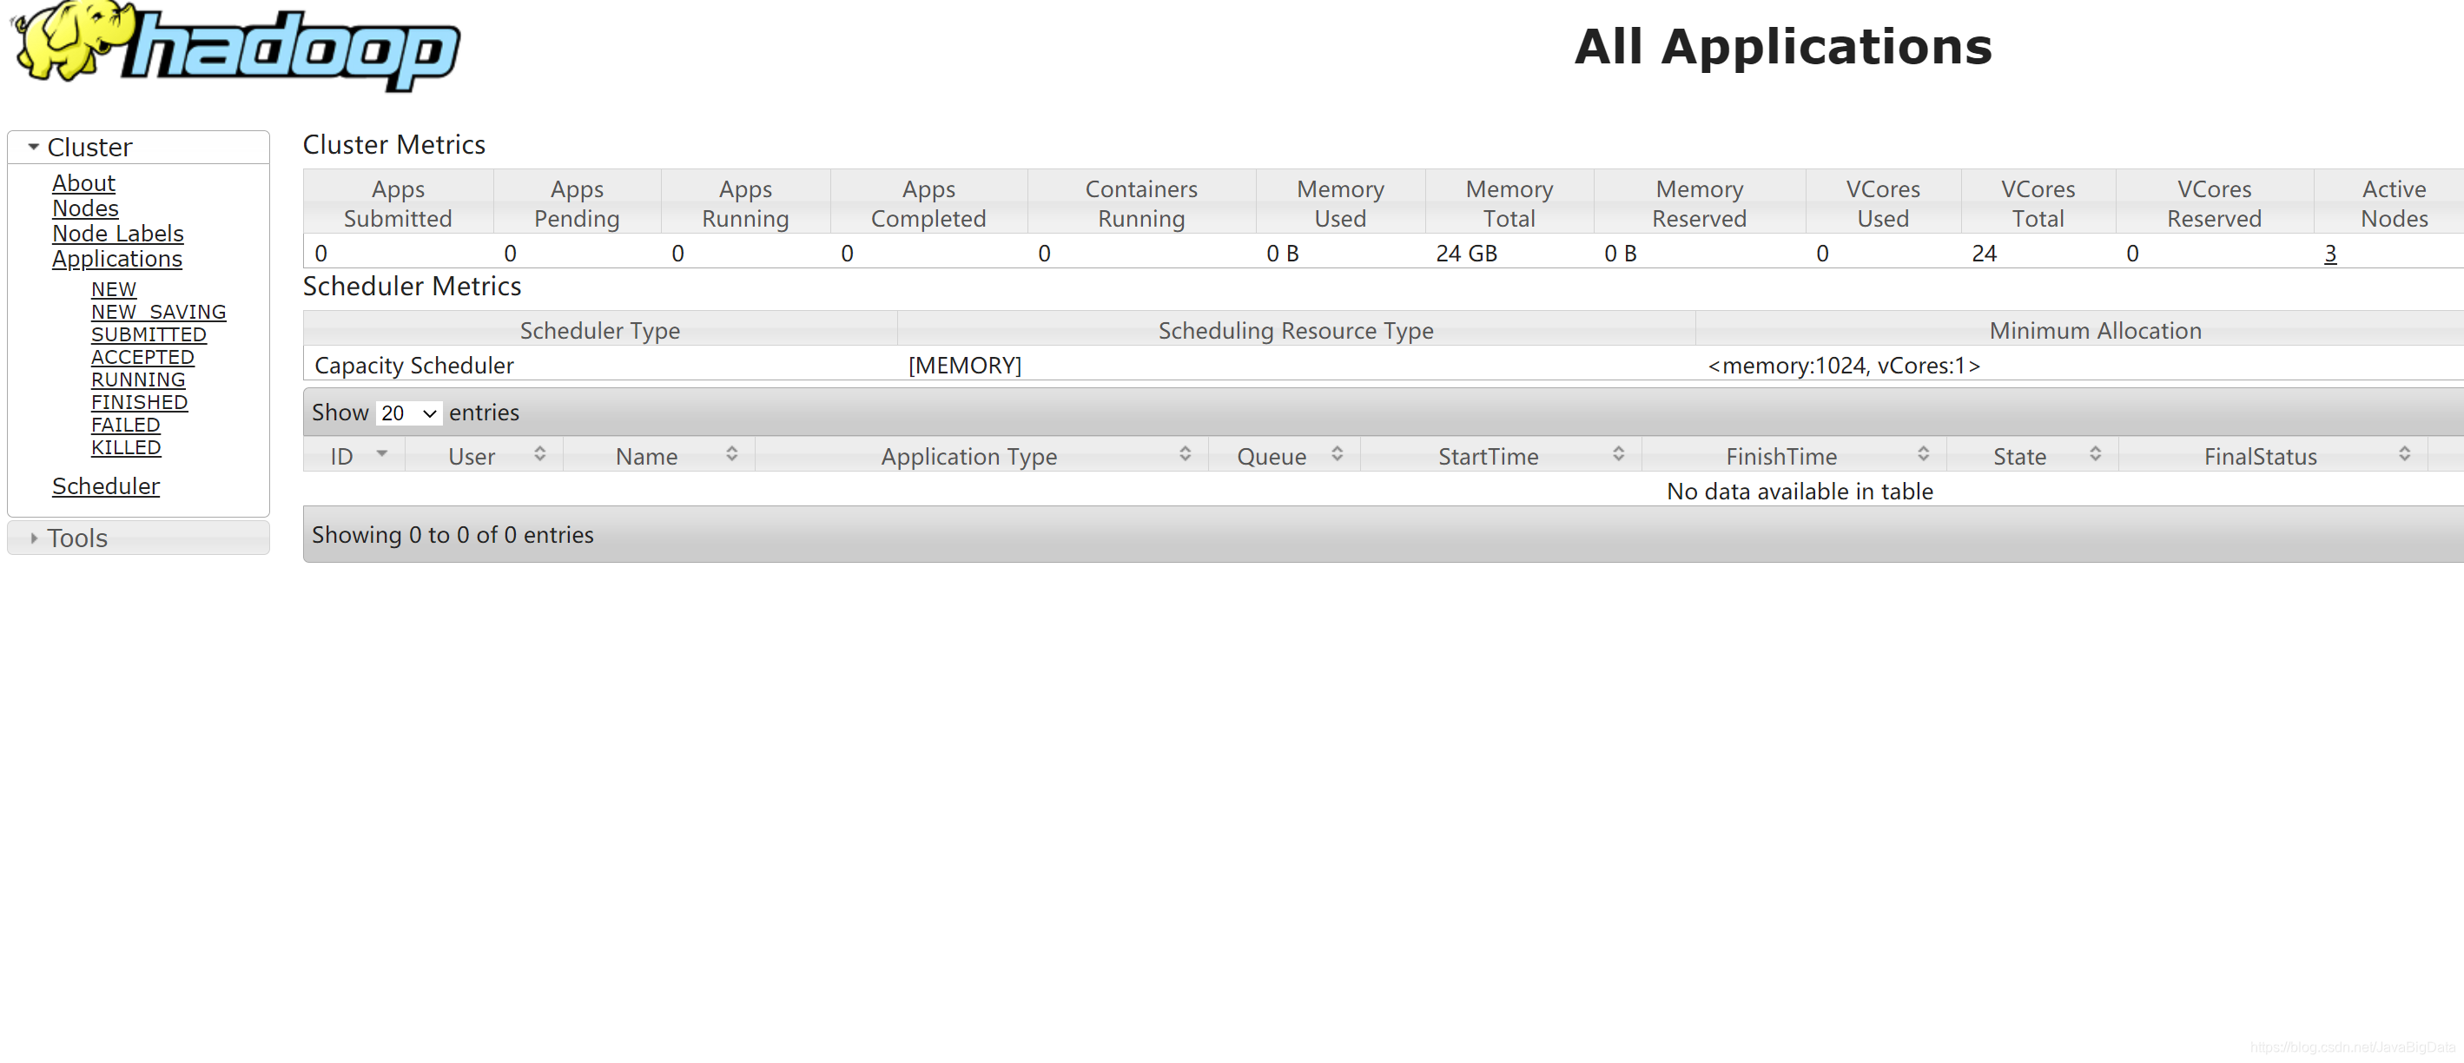This screenshot has height=1063, width=2464.
Task: Sort by StartTime column sort icon
Action: point(1617,453)
